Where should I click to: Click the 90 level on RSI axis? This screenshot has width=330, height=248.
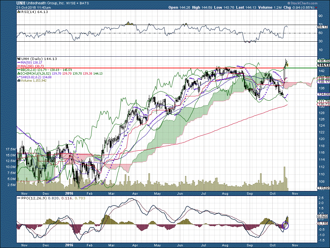321,16
